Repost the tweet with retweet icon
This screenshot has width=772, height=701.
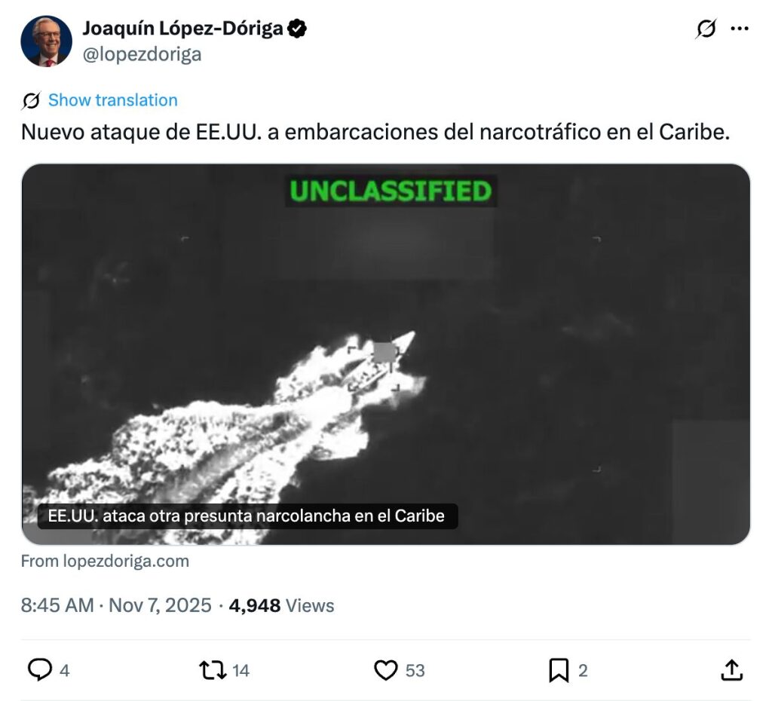click(212, 670)
